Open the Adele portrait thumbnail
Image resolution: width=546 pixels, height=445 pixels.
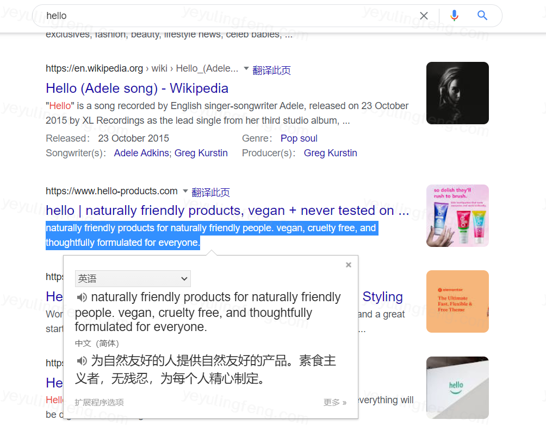click(457, 93)
